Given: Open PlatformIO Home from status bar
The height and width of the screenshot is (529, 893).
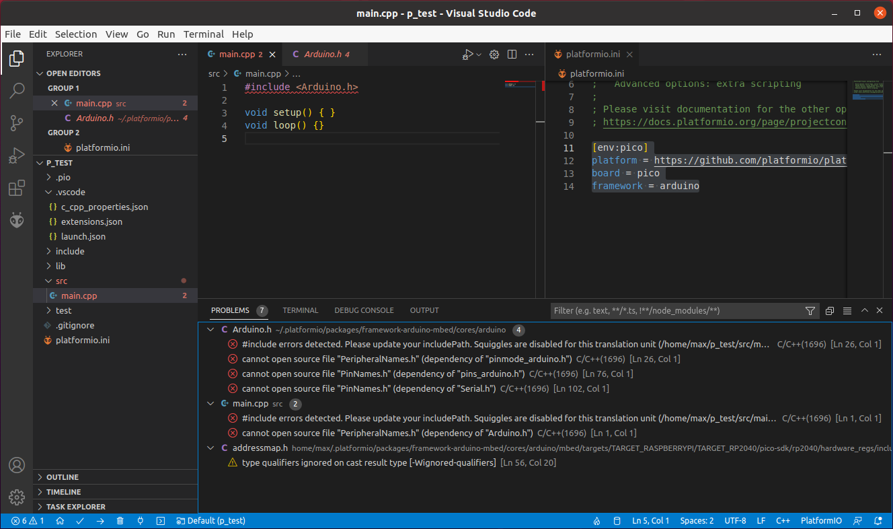Looking at the screenshot, I should (x=60, y=521).
